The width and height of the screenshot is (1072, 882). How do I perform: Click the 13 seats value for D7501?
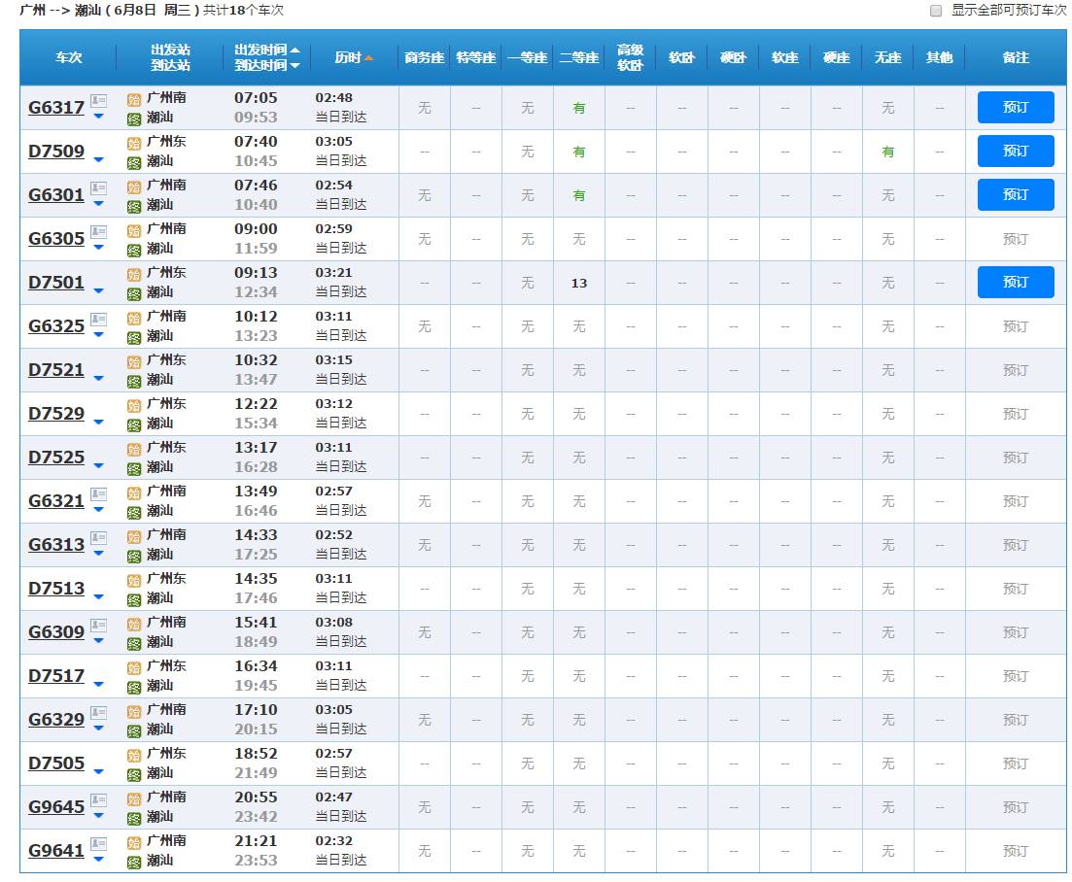pyautogui.click(x=579, y=283)
